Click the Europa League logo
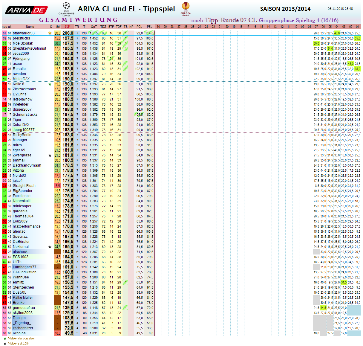This screenshot has width=363, height=346. 186,9
